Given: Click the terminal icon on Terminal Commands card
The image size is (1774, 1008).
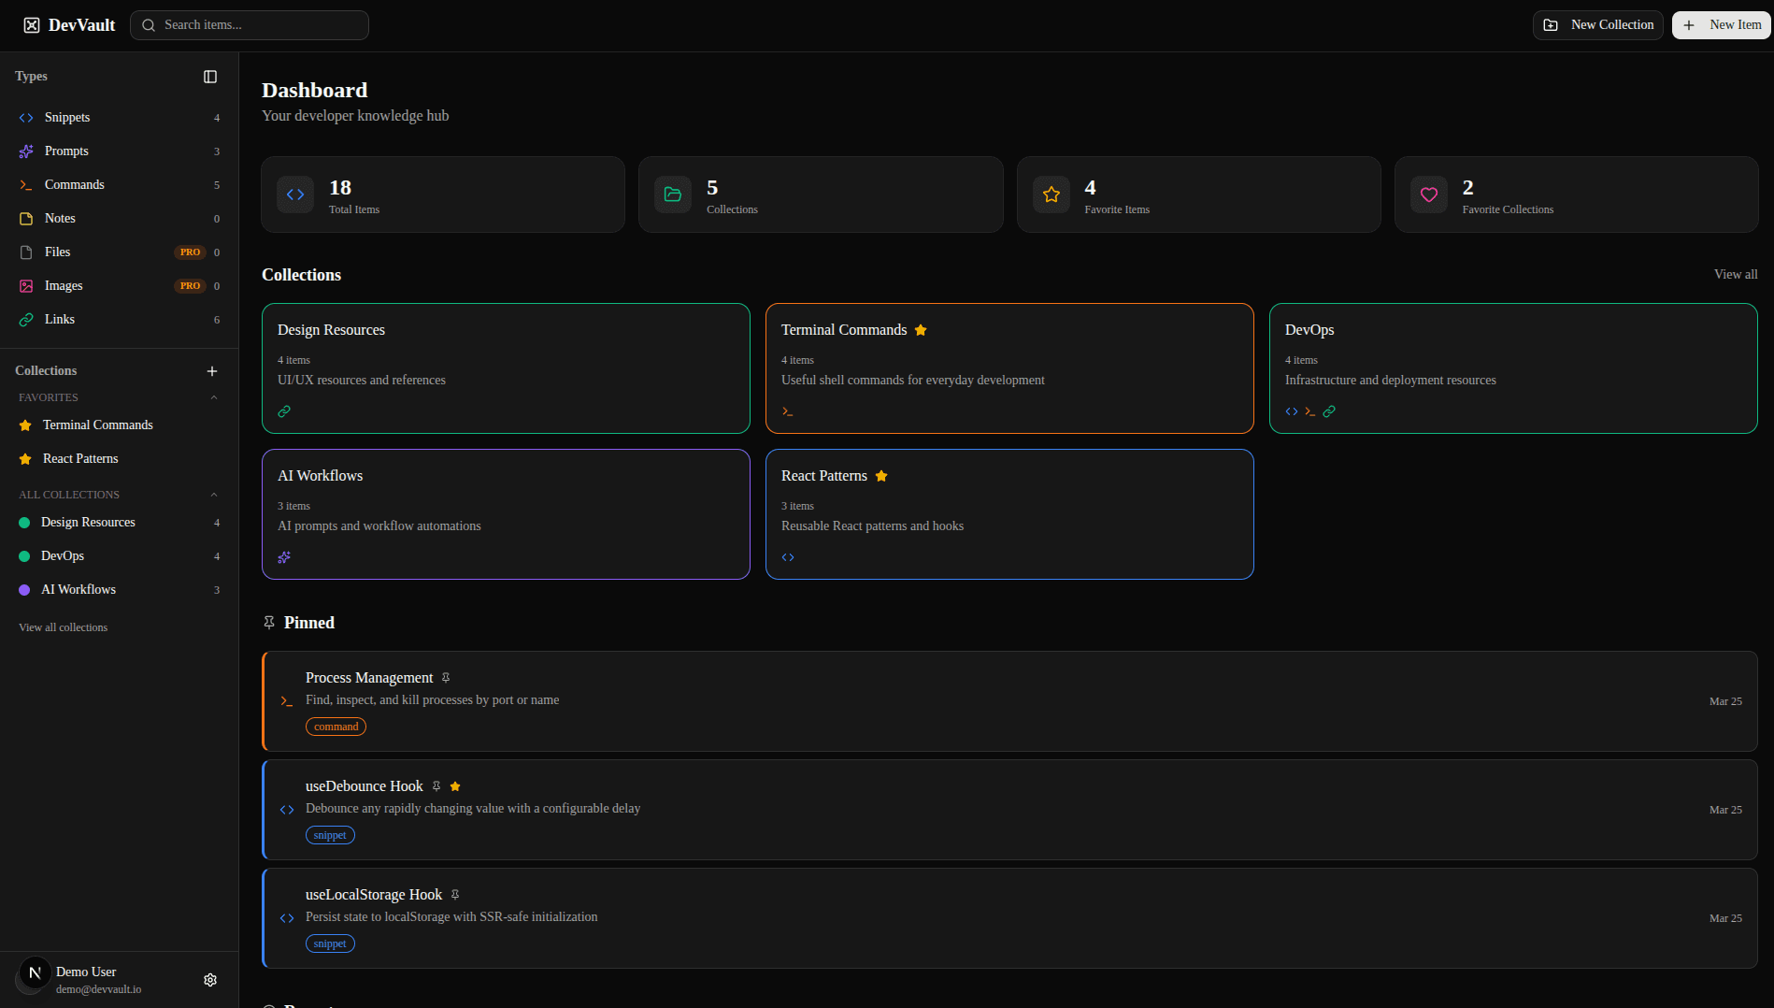Looking at the screenshot, I should click(788, 410).
